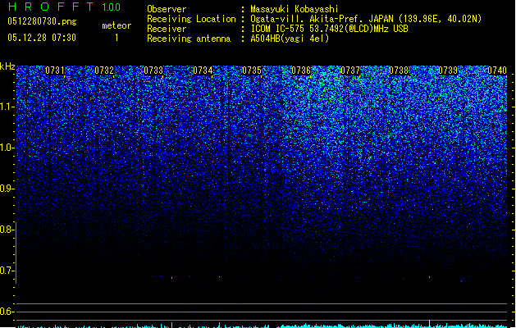This screenshot has width=516, height=328.
Task: Select the file name 0512280730.png
Action: point(42,21)
